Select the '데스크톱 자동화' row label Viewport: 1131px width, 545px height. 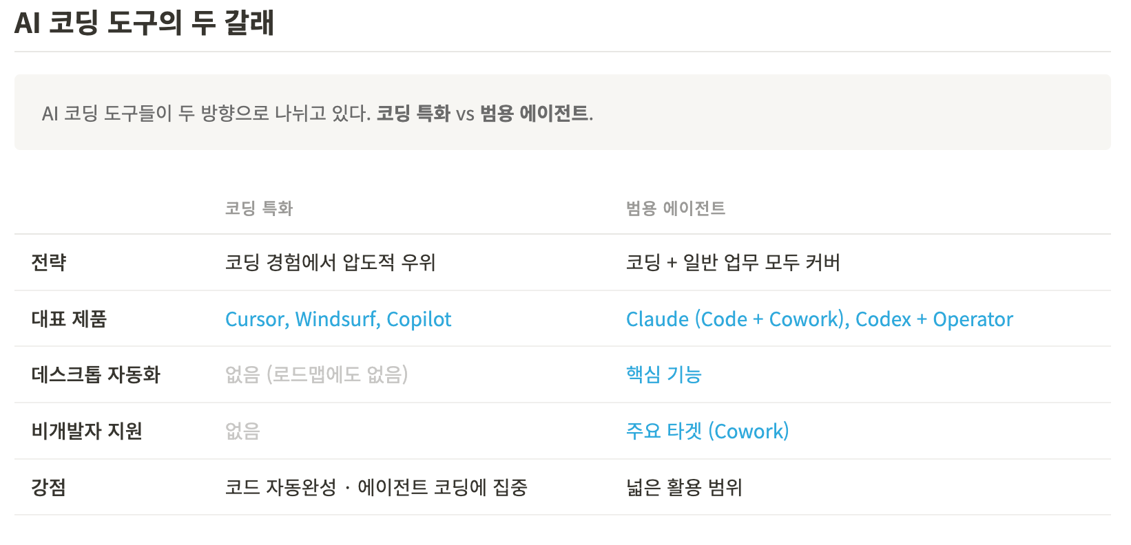click(96, 375)
